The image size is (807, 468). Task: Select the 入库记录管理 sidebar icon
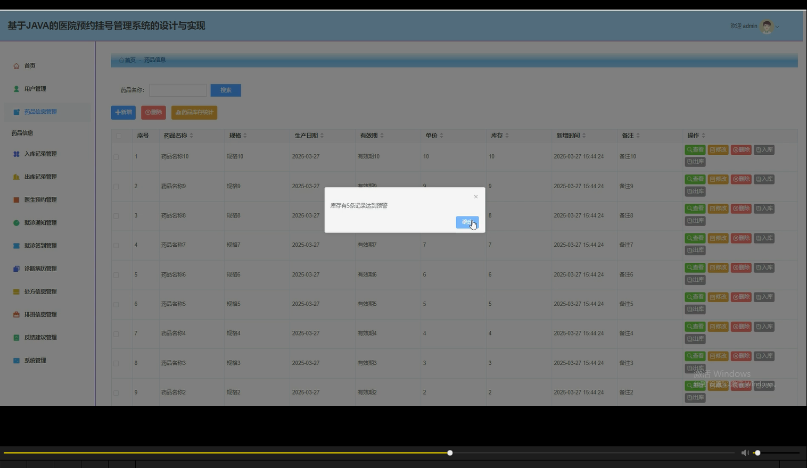[x=17, y=154]
